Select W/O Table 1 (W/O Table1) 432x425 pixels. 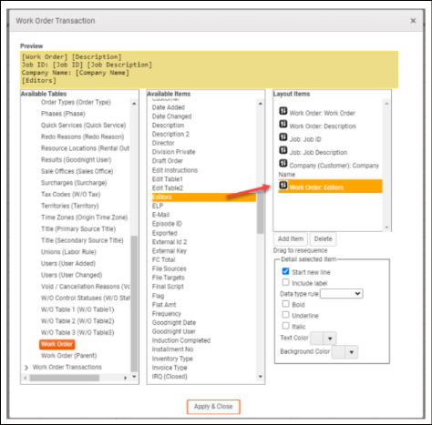coord(77,309)
